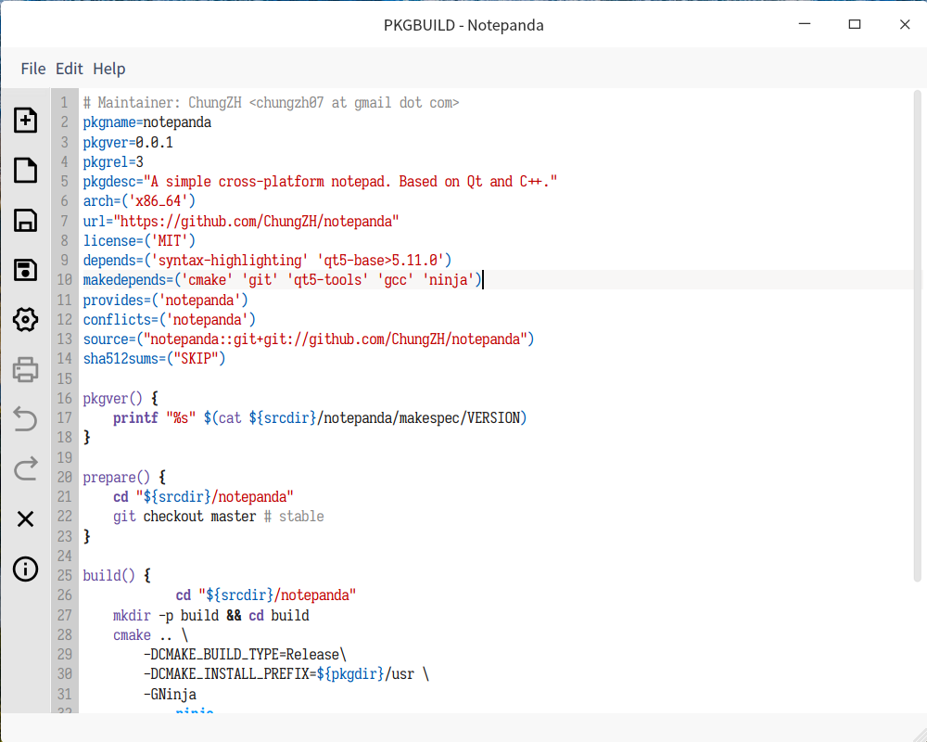This screenshot has height=742, width=927.
Task: Open preferences via the gear icon
Action: (x=25, y=320)
